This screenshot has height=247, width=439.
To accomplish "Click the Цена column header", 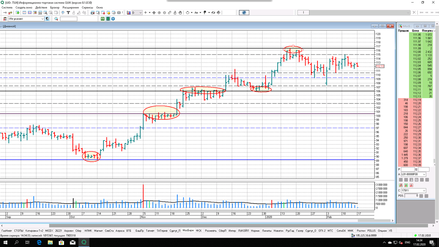I will [x=415, y=31].
